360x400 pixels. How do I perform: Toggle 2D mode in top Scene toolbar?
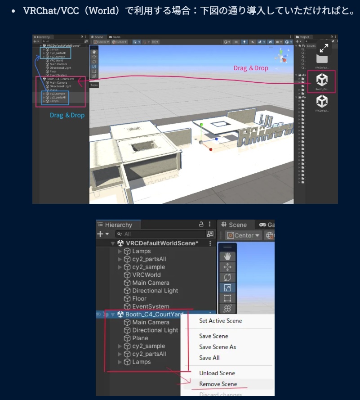[236, 42]
